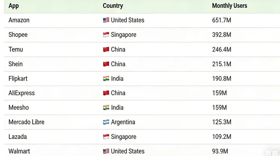280x156 pixels.
Task: Sort by the App column header
Action: point(14,6)
